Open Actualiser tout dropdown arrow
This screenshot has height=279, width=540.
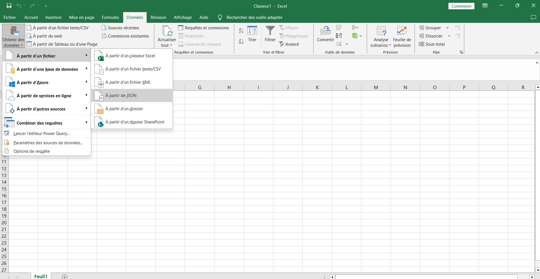pyautogui.click(x=171, y=45)
